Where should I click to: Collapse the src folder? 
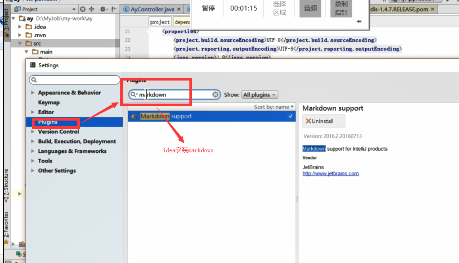point(20,43)
